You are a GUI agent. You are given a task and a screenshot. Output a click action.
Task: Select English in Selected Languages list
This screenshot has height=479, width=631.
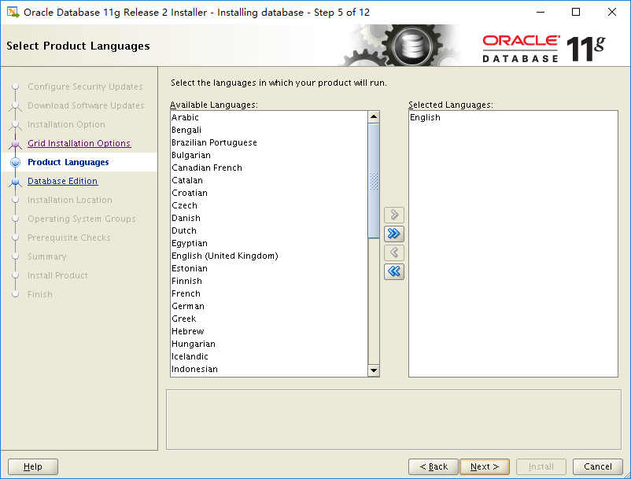coord(513,117)
